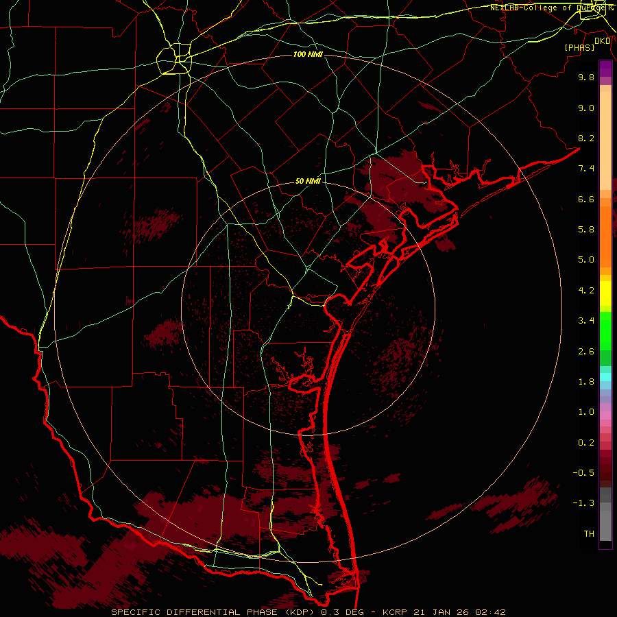The width and height of the screenshot is (617, 617).
Task: Click the 7.4 legend value
Action: click(586, 169)
